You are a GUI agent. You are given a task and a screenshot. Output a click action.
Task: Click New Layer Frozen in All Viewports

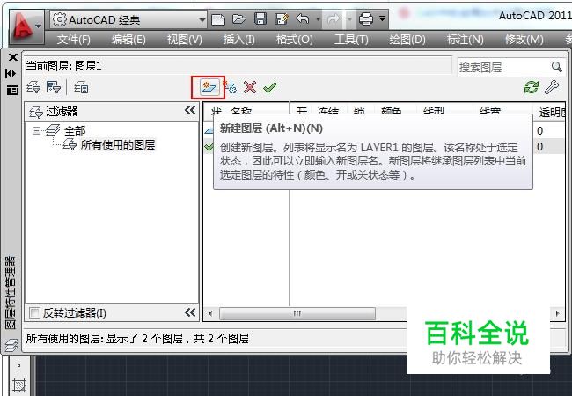click(x=230, y=87)
